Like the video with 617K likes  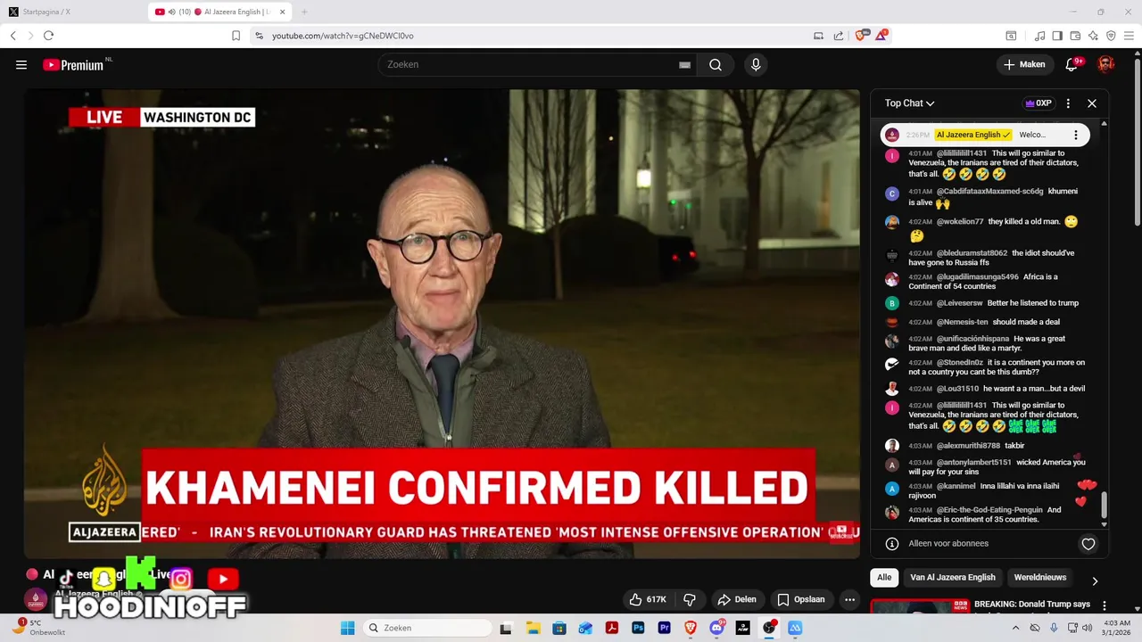pos(649,599)
